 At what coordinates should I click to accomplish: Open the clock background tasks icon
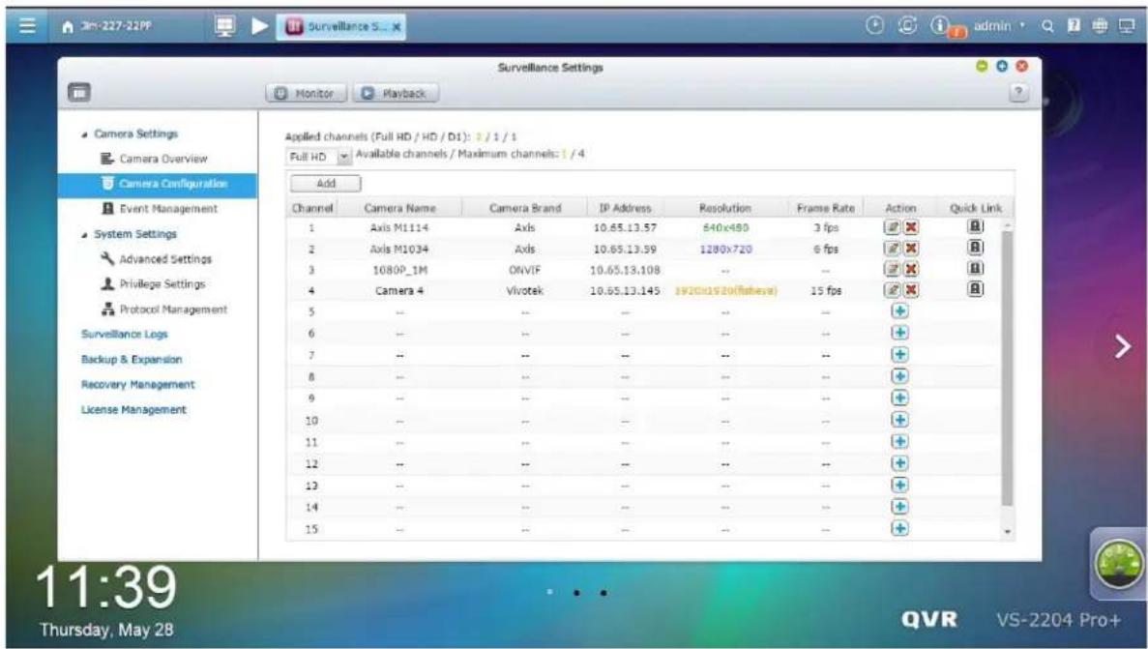click(875, 25)
